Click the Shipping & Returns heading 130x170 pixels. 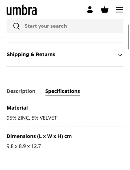[x=31, y=54]
